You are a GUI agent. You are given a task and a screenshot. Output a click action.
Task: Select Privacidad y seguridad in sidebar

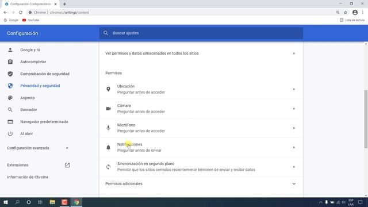tap(40, 86)
